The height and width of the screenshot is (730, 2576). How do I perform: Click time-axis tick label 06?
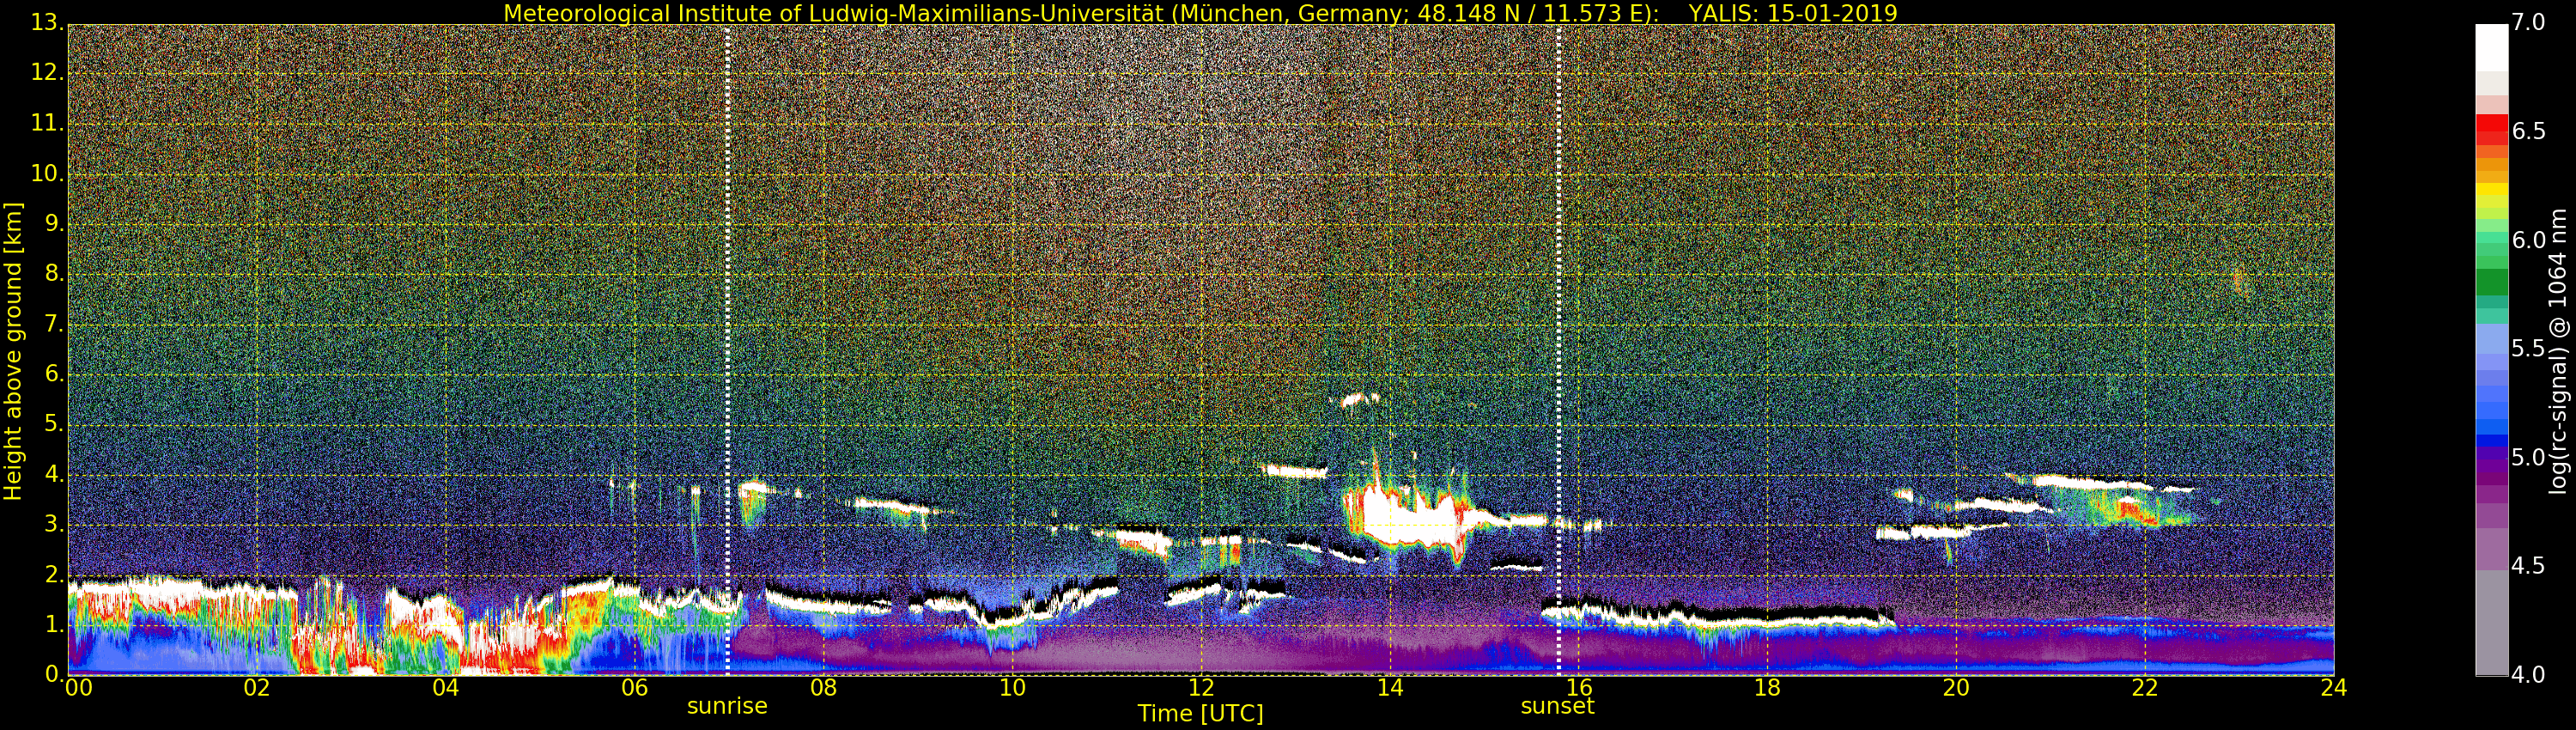[x=634, y=688]
